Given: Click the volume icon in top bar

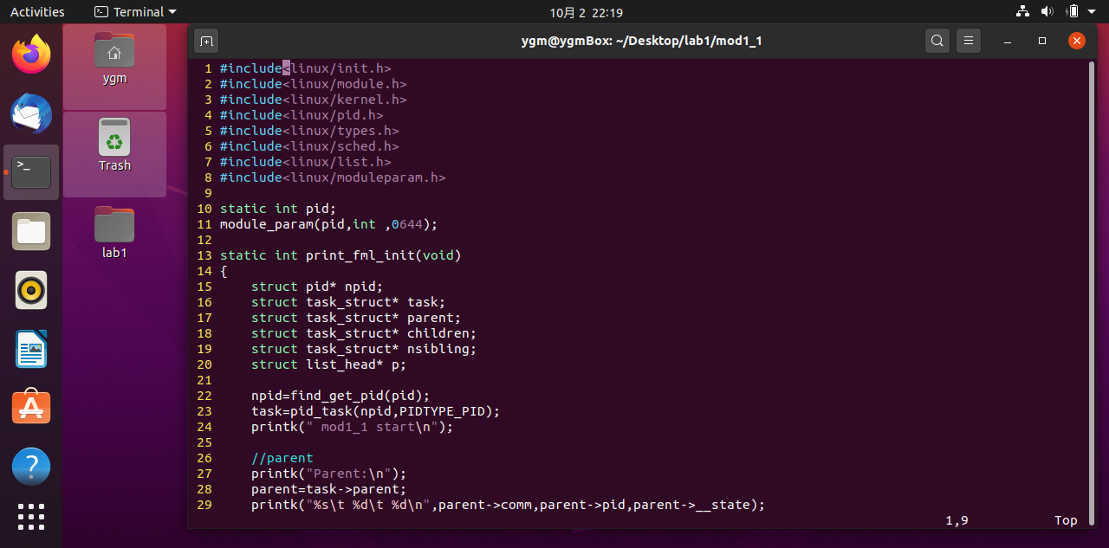Looking at the screenshot, I should coord(1047,11).
